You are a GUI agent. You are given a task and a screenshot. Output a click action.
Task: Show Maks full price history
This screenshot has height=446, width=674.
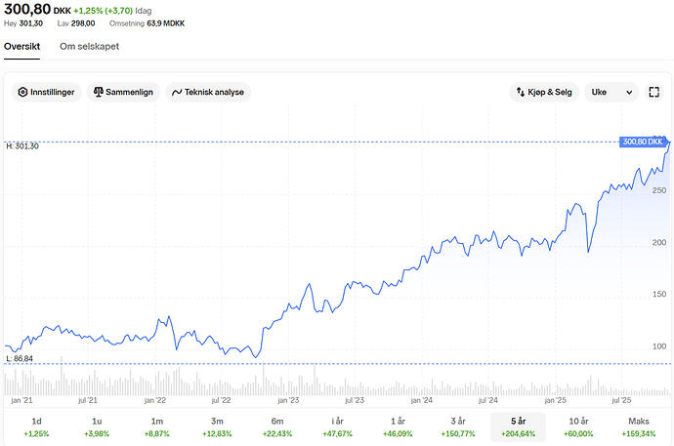[639, 426]
